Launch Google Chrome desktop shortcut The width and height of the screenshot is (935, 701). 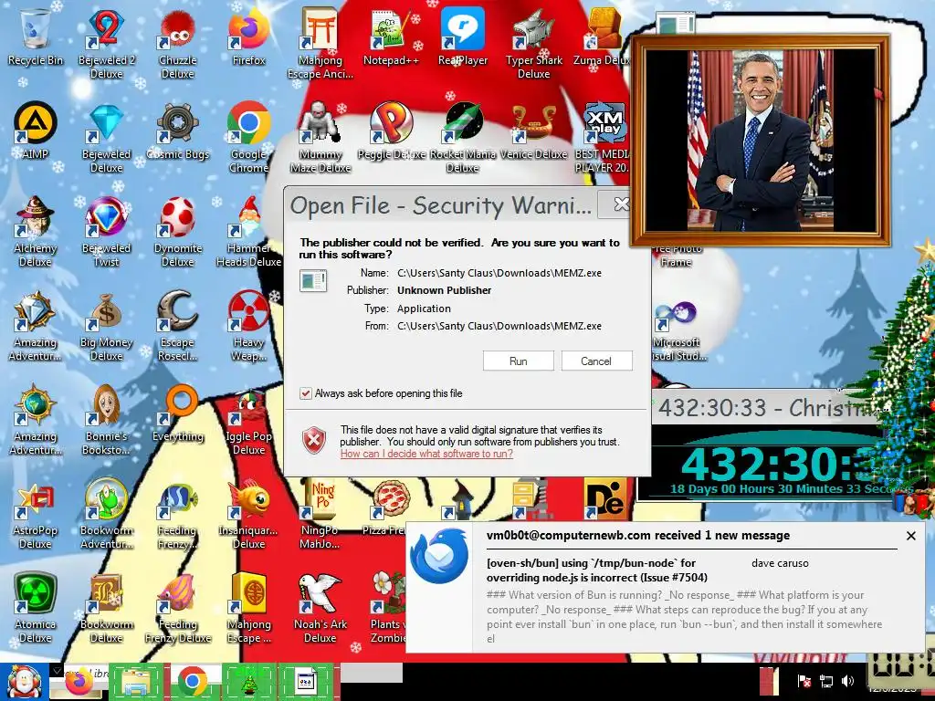[248, 137]
